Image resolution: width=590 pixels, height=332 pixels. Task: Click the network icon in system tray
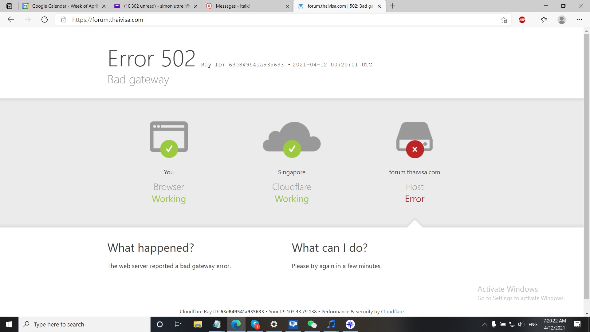512,324
